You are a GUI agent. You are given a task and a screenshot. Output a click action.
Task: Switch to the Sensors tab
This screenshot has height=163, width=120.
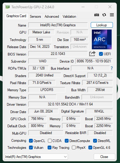tap(35, 17)
